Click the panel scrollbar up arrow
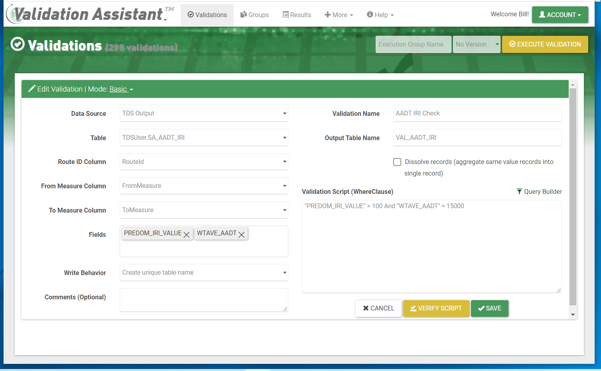The height and width of the screenshot is (371, 601). tap(573, 84)
